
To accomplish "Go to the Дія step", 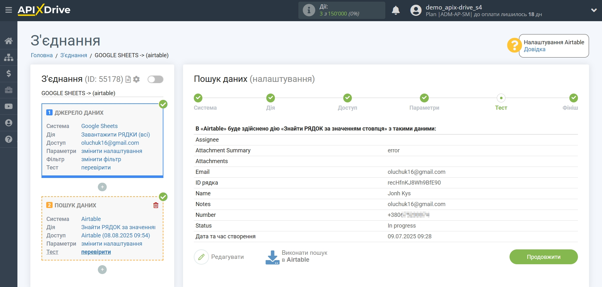I will [x=270, y=98].
